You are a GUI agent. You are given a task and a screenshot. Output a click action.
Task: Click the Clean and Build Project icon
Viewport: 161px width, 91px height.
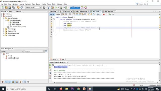pyautogui.click(x=52, y=7)
